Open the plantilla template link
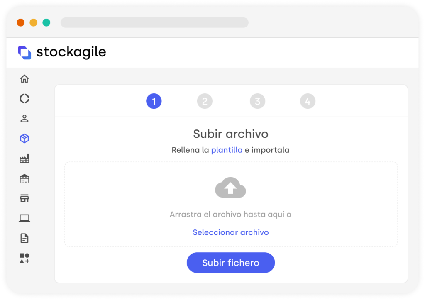This screenshot has width=425, height=300. (x=227, y=150)
